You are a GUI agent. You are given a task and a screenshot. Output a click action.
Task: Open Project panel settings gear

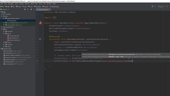coord(31,9)
